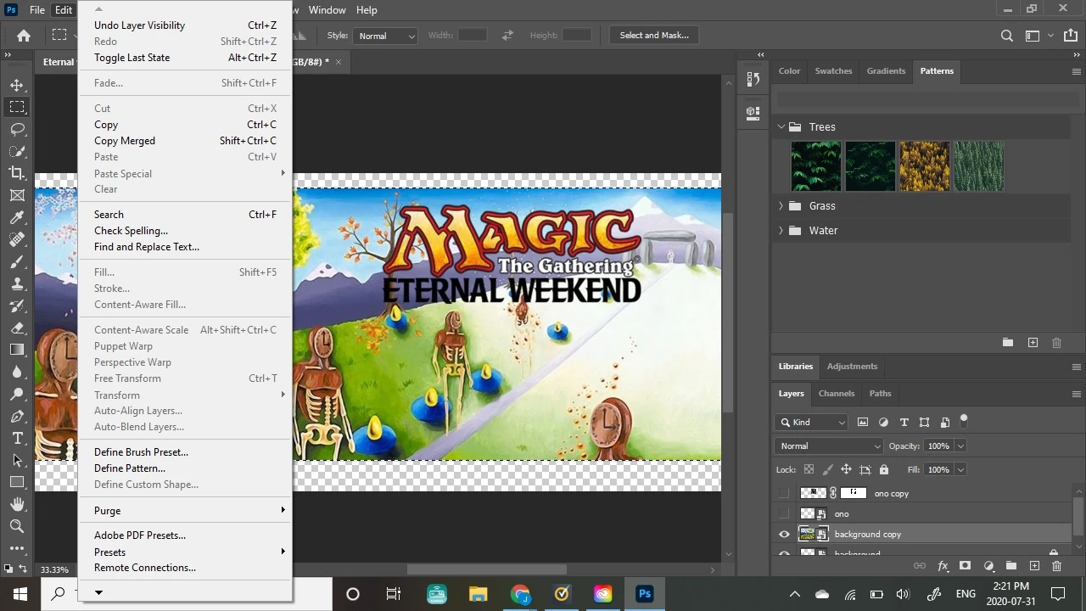Screen dimensions: 1086x611
Task: Select the Clone Stamp tool
Action: point(17,283)
